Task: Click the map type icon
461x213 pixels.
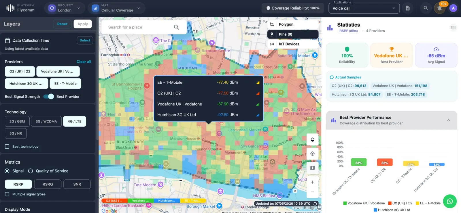Action: (312, 168)
